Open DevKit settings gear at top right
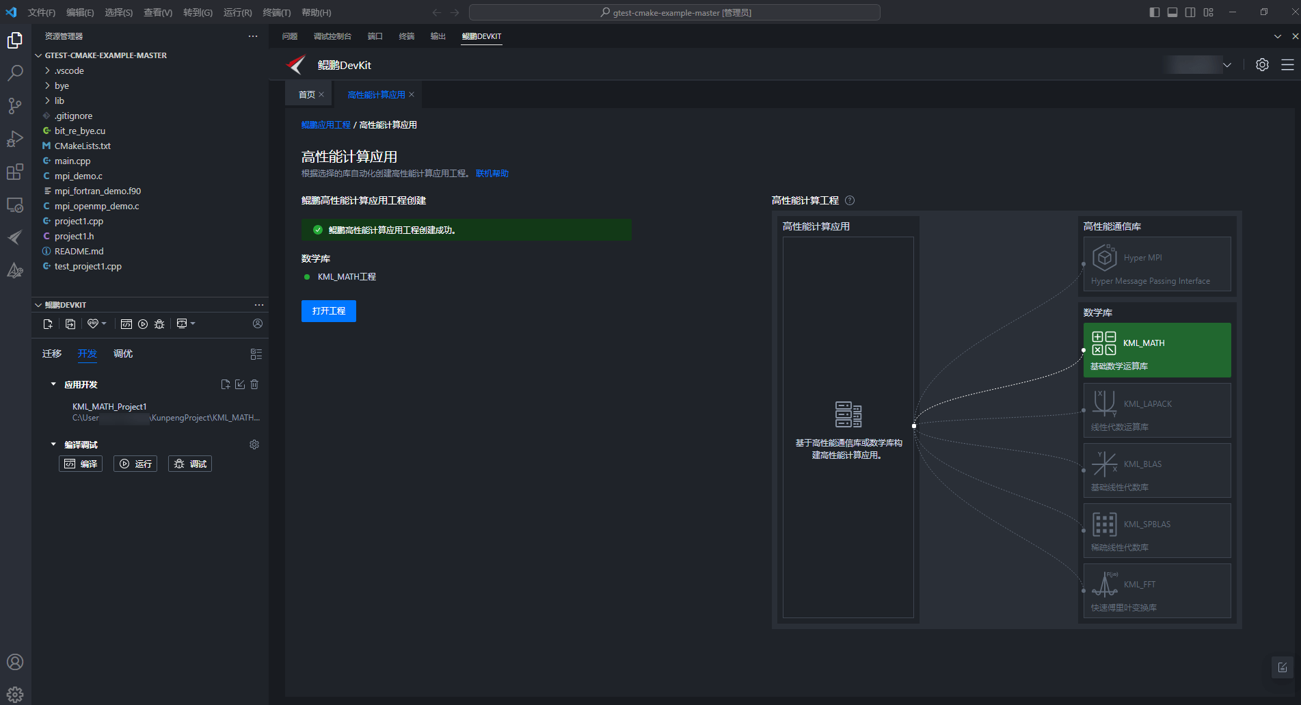This screenshot has height=705, width=1301. 1262,64
